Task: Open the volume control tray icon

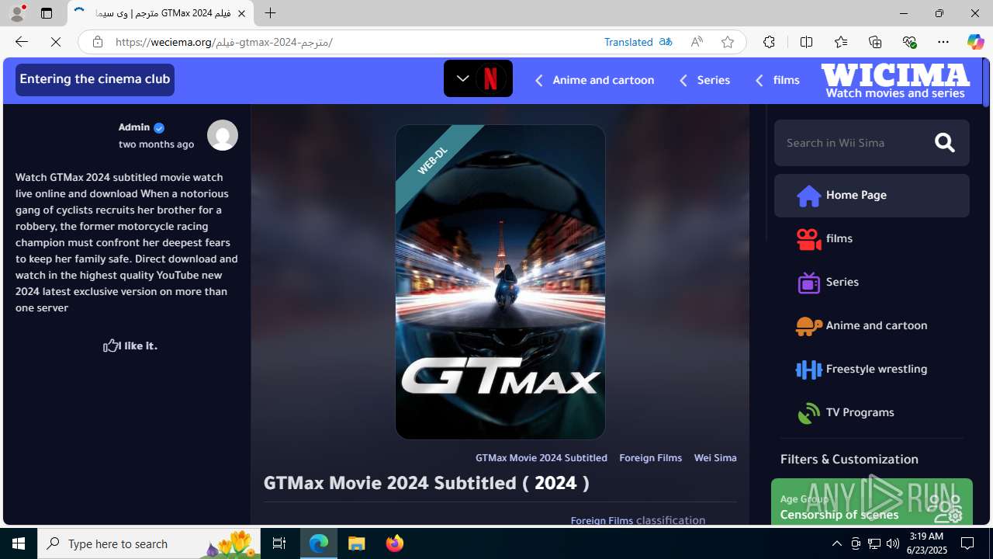Action: pos(892,543)
